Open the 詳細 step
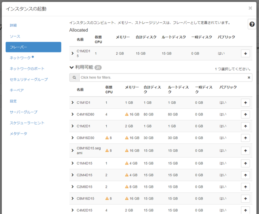This screenshot has height=214, width=259. tap(13, 25)
